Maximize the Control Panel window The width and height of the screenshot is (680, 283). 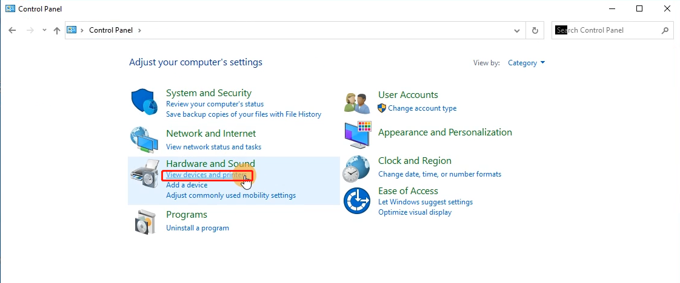point(639,8)
